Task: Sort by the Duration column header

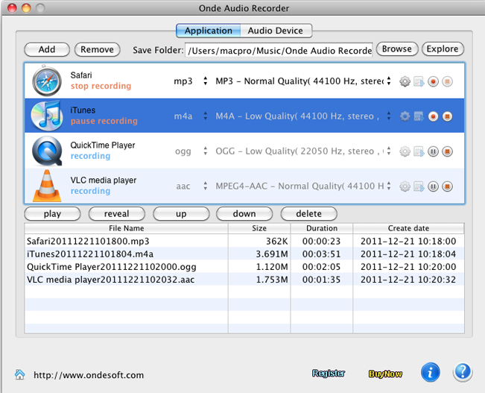Action: pyautogui.click(x=322, y=228)
